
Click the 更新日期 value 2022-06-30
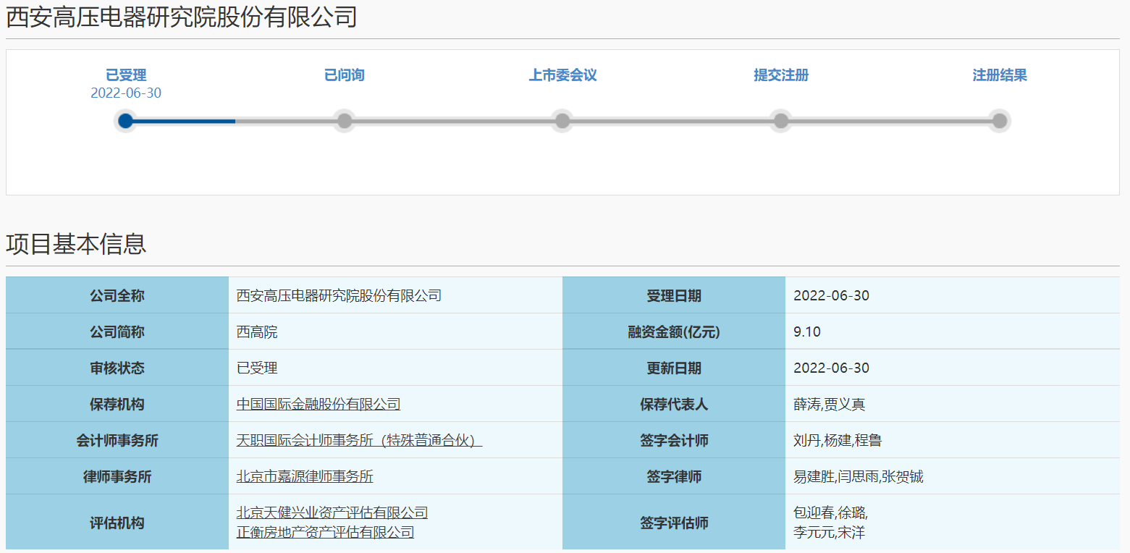pyautogui.click(x=831, y=368)
